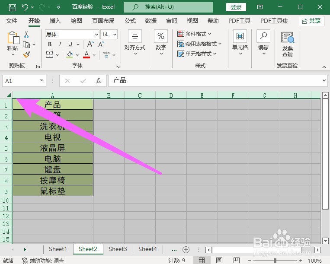Expand the borders dropdown arrow
The width and height of the screenshot is (330, 264).
pos(57,55)
